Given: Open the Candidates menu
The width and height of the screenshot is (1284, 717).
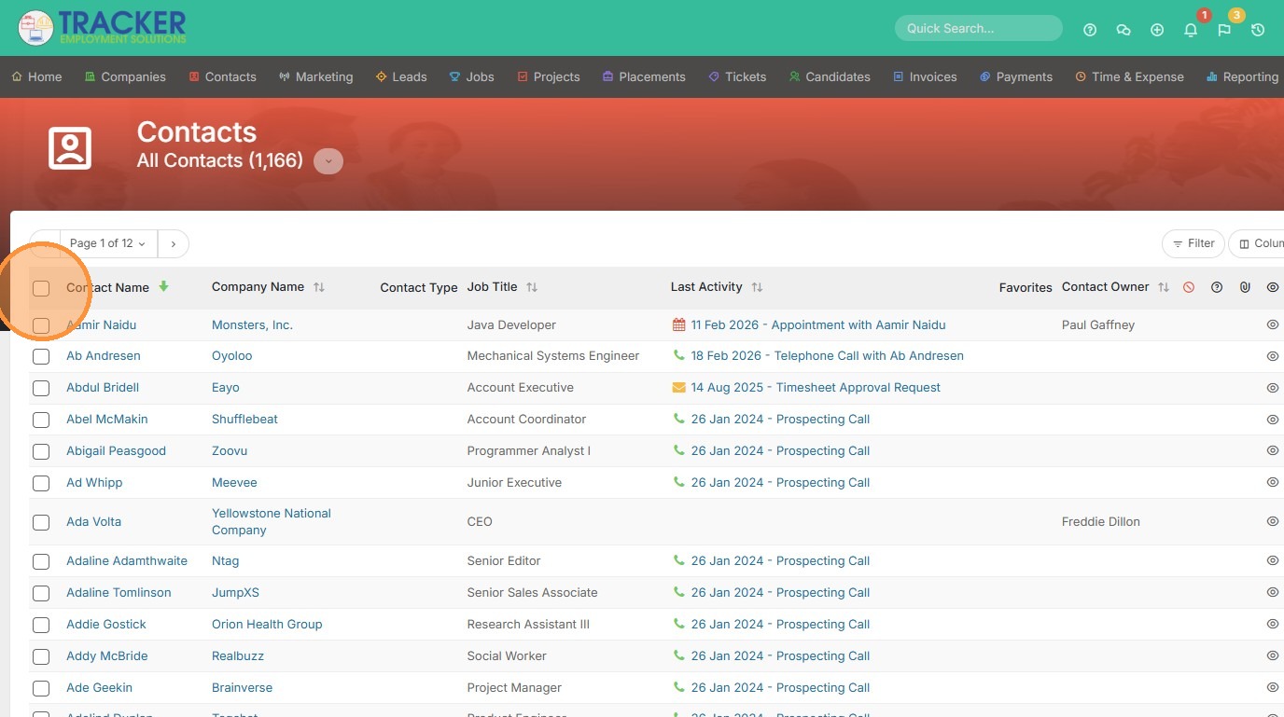Looking at the screenshot, I should click(x=830, y=76).
